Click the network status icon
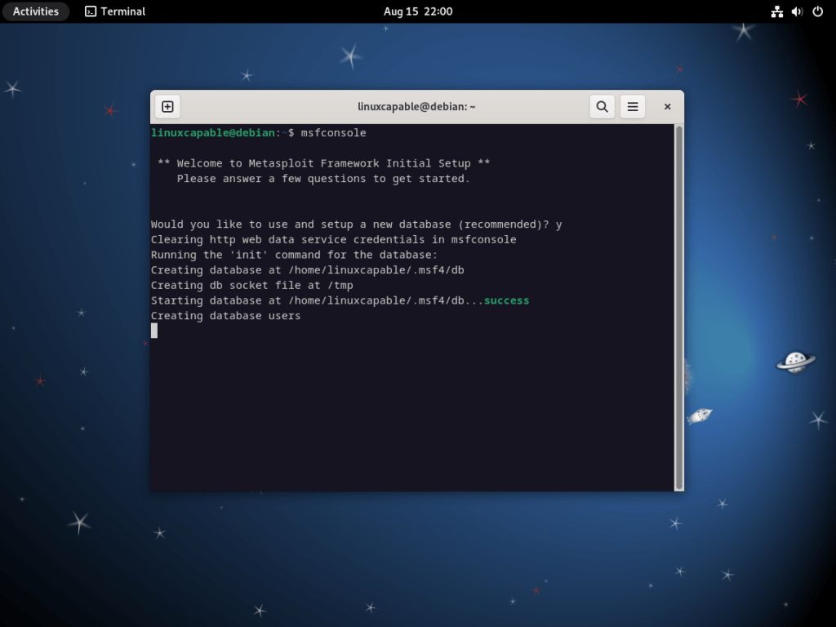Screen dimensions: 836x627 click(x=777, y=11)
